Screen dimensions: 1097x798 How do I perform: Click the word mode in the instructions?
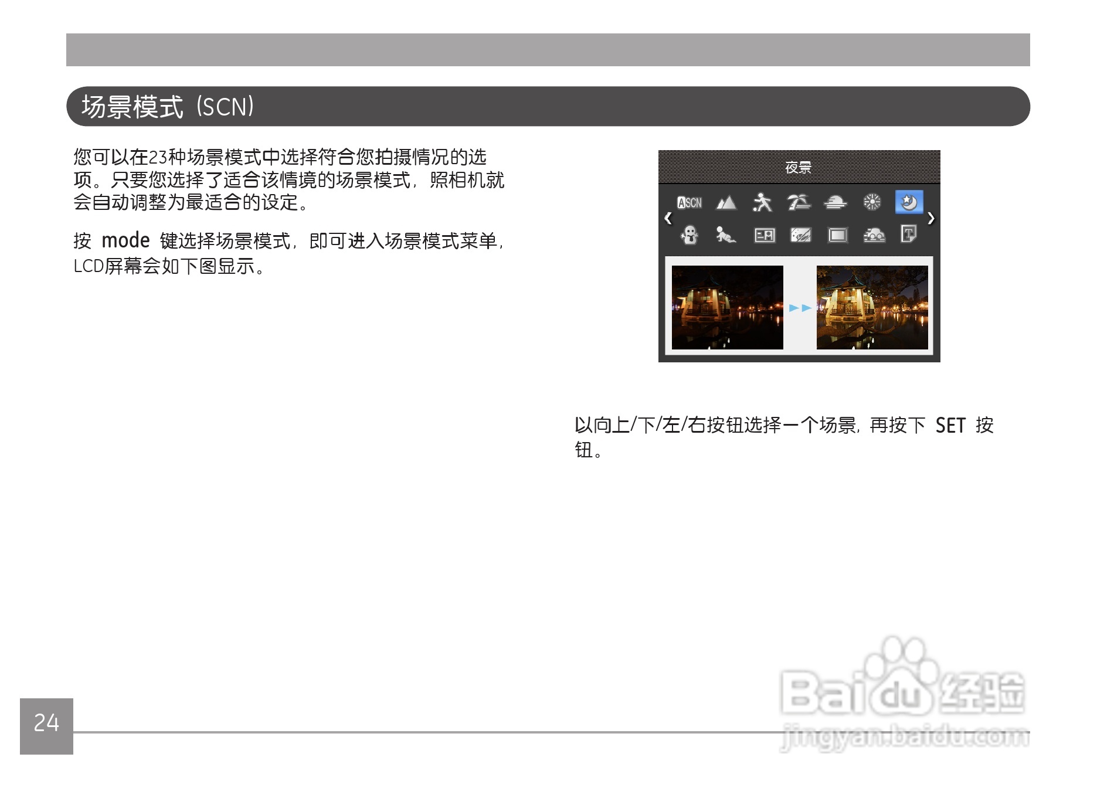(x=125, y=240)
